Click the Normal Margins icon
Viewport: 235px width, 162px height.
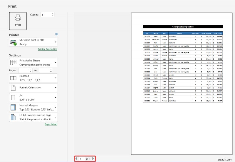(13, 107)
